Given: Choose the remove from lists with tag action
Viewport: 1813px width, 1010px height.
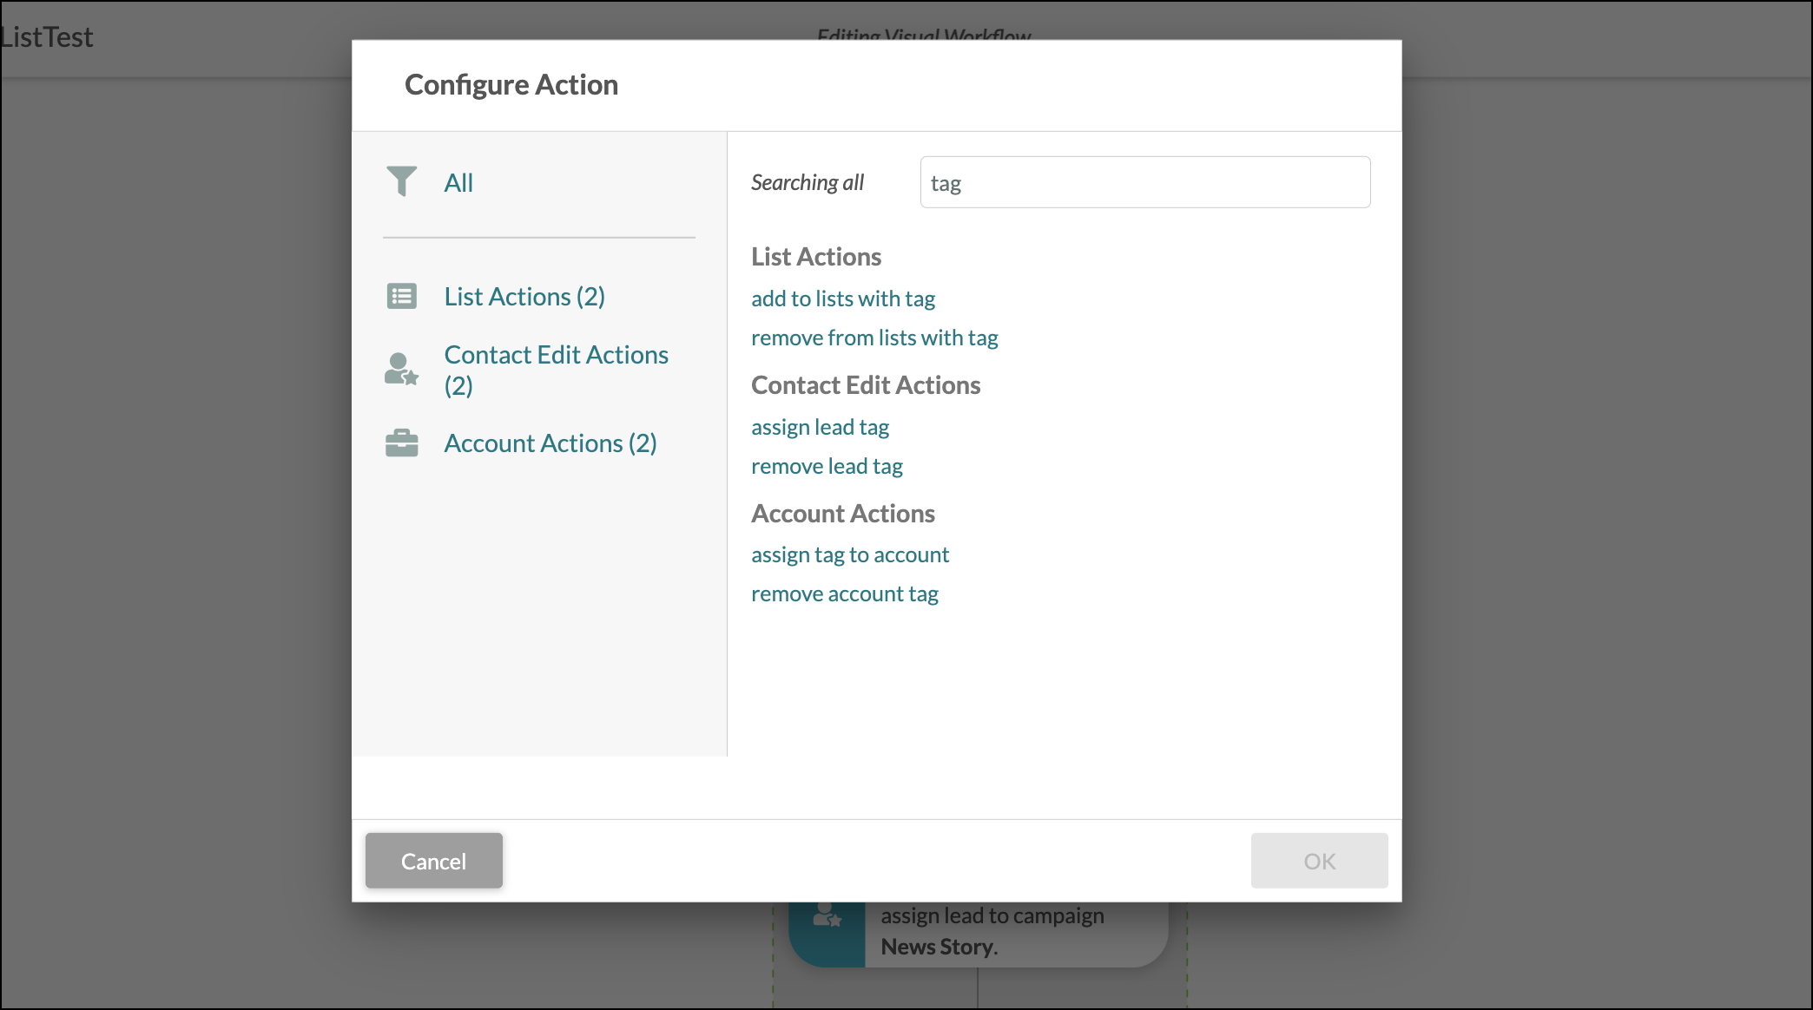Looking at the screenshot, I should [874, 338].
